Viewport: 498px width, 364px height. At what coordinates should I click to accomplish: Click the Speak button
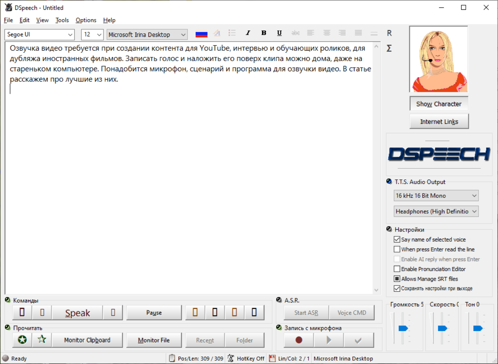pyautogui.click(x=78, y=313)
